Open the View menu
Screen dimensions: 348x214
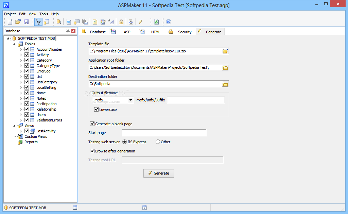32,14
